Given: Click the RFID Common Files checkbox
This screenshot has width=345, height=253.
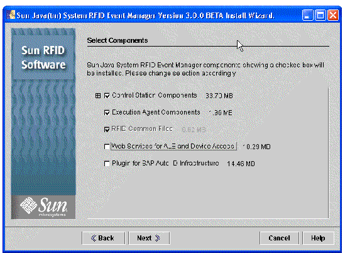Looking at the screenshot, I should click(x=107, y=130).
